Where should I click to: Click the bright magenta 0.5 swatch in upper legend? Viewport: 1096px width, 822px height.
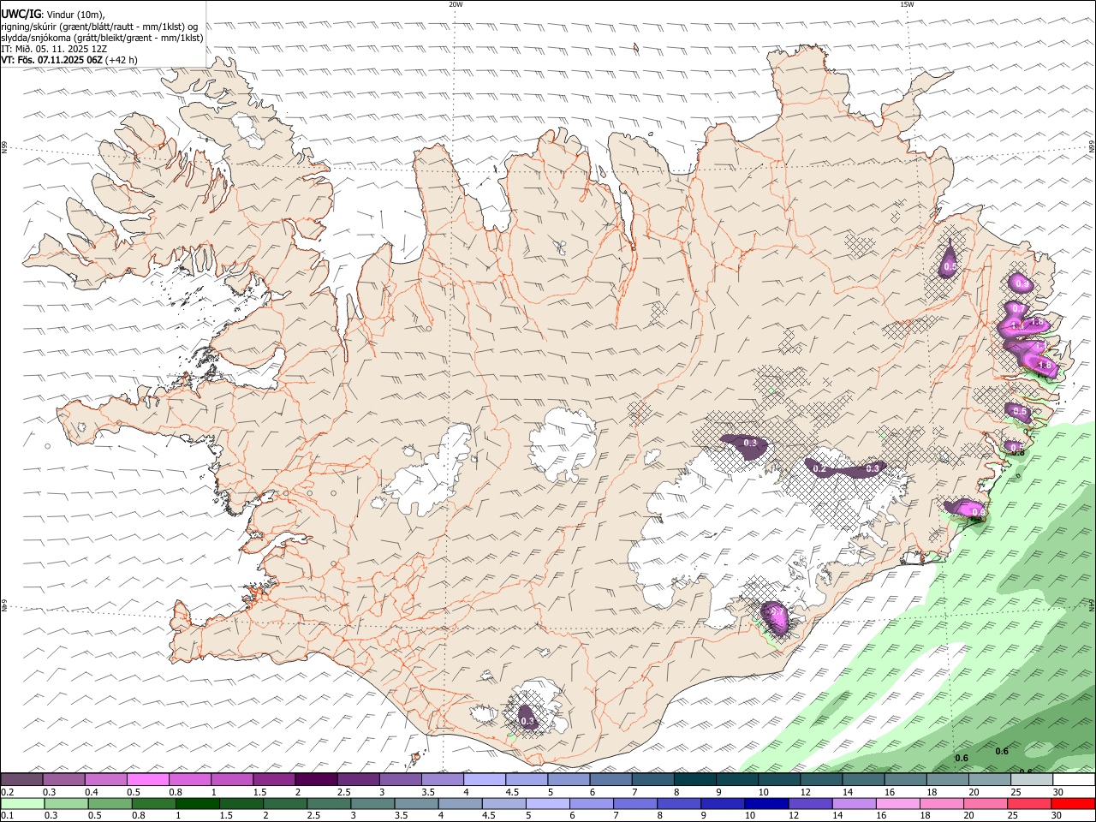[x=147, y=780]
